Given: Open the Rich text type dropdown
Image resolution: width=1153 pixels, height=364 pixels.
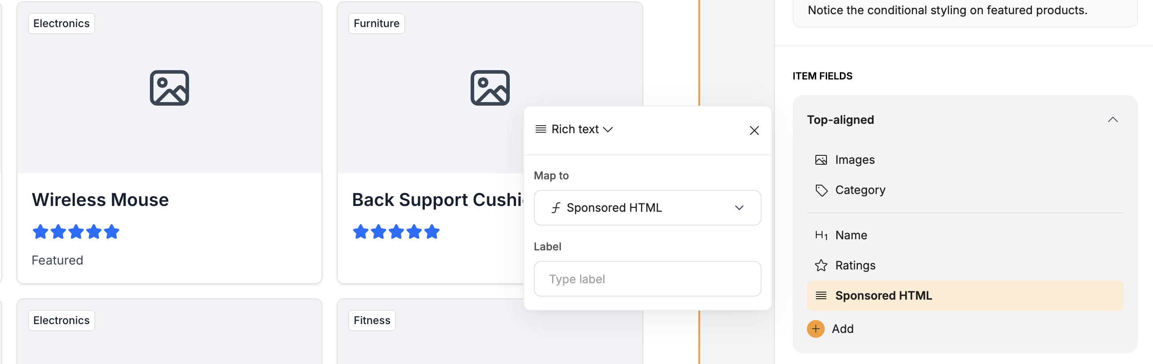Looking at the screenshot, I should pos(574,130).
